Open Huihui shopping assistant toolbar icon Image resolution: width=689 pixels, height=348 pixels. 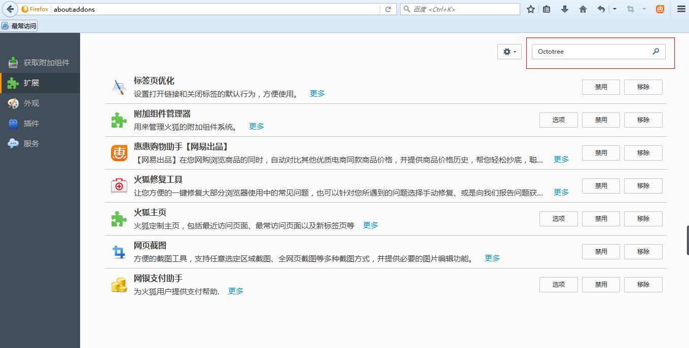tap(660, 9)
